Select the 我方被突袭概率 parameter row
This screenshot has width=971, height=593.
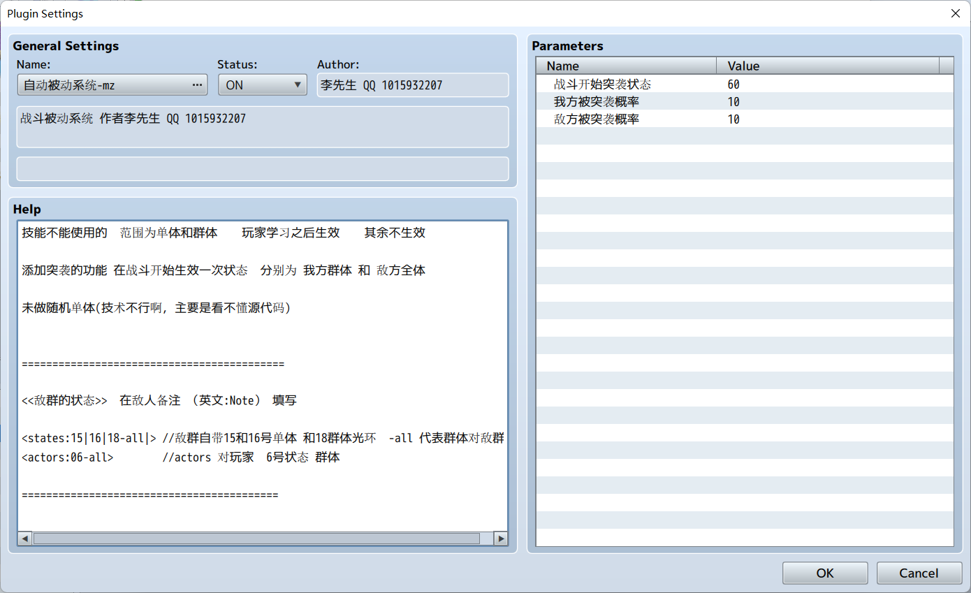tap(745, 102)
